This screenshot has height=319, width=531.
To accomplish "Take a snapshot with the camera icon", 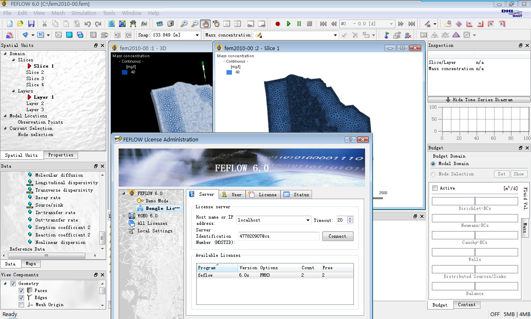I will pyautogui.click(x=171, y=24).
